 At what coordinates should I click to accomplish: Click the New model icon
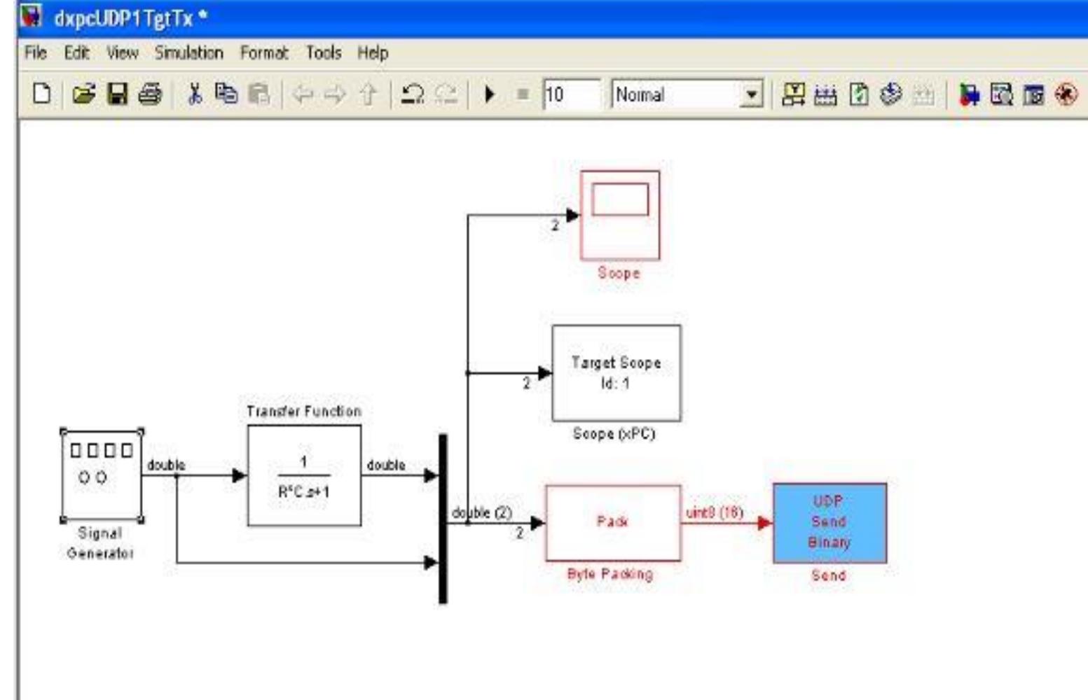pyautogui.click(x=42, y=97)
